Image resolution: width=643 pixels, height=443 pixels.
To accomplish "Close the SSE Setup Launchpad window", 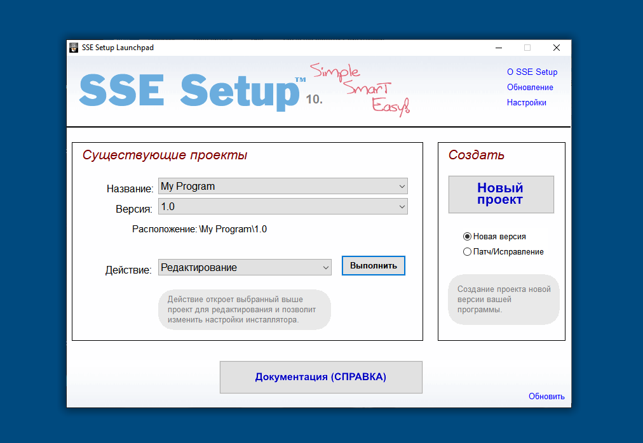I will pos(557,48).
